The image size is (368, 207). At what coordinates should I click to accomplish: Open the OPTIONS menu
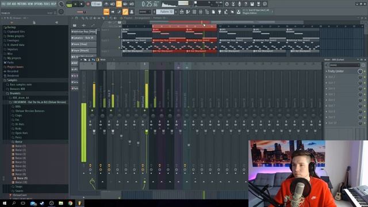click(x=39, y=4)
